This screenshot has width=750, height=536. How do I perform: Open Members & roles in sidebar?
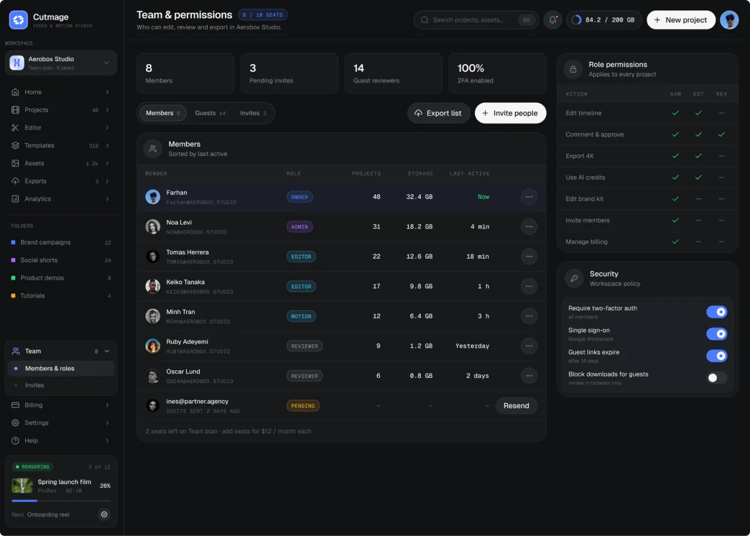[61, 368]
